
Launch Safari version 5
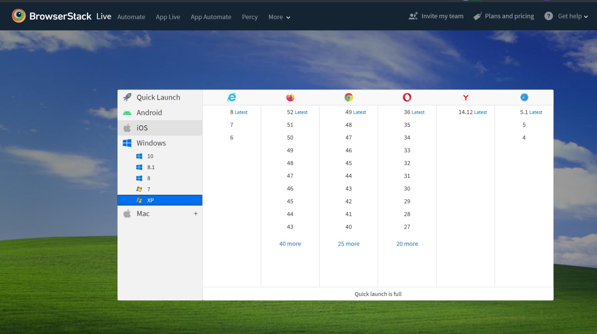[524, 125]
